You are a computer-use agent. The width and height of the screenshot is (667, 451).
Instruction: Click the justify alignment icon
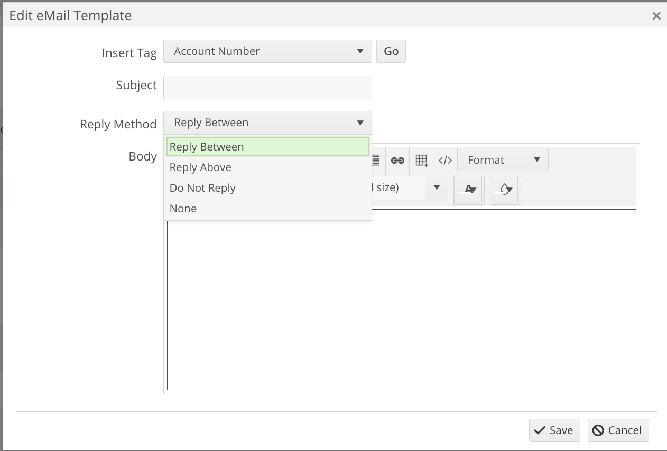pos(376,160)
